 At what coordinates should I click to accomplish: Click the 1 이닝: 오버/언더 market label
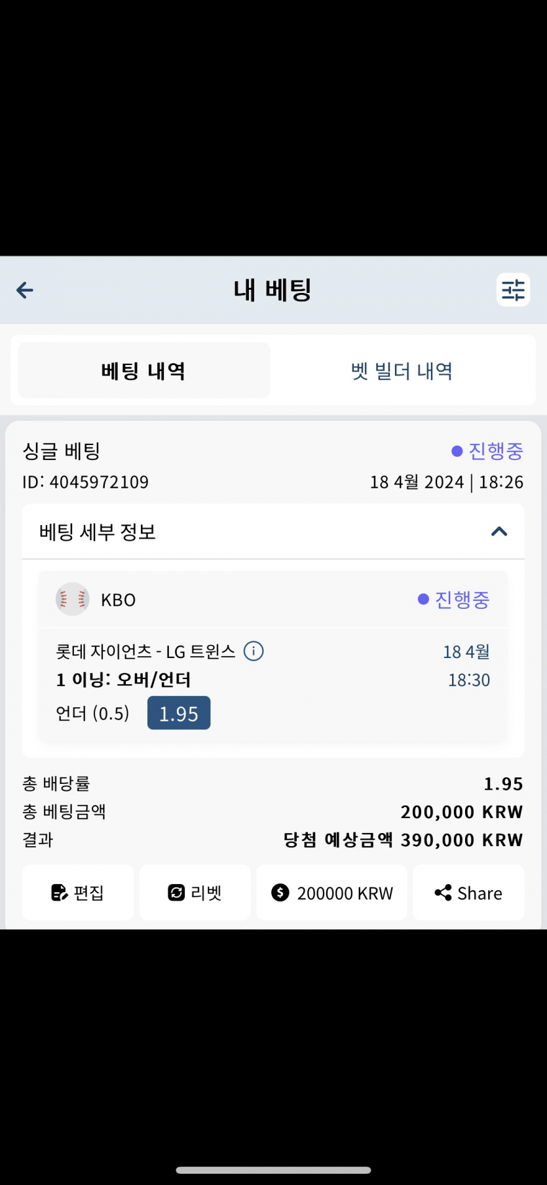click(123, 680)
